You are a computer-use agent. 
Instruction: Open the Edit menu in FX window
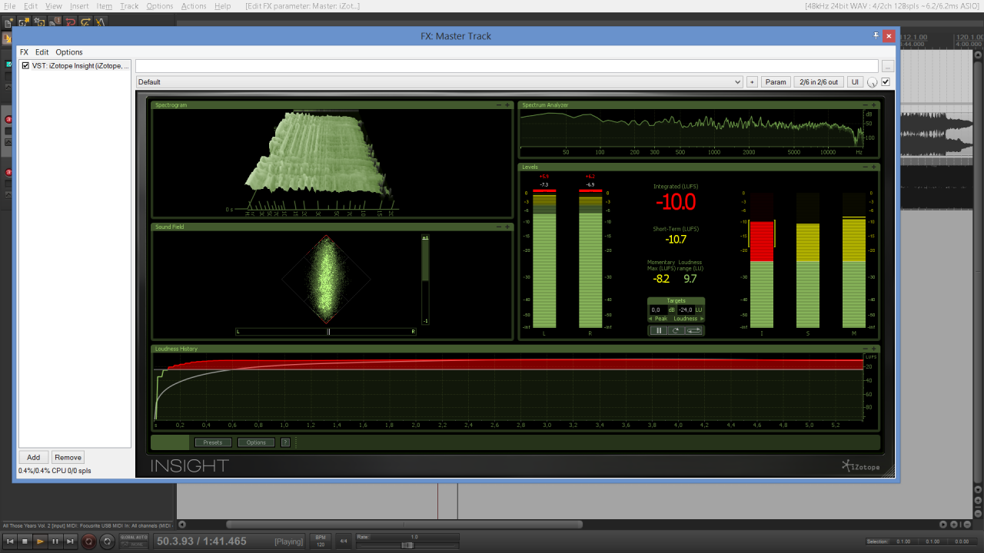tap(42, 52)
